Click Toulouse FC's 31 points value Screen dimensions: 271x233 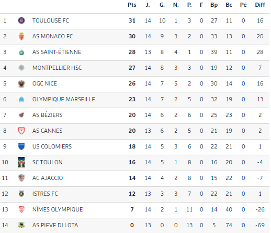coord(132,20)
